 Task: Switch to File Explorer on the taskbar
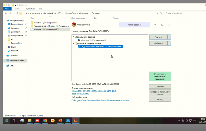[30, 121]
